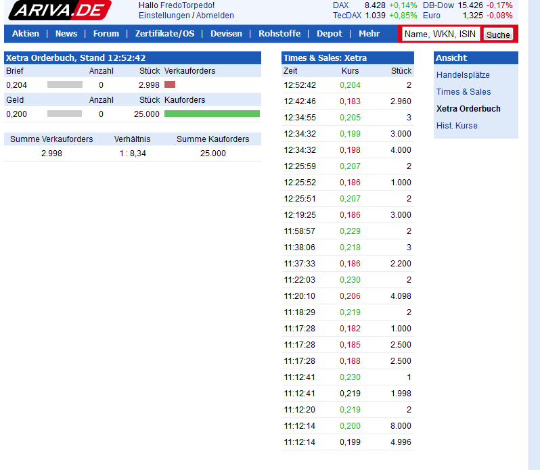Open the FredoTorpedo profile link
The height and width of the screenshot is (470, 540).
coord(185,5)
